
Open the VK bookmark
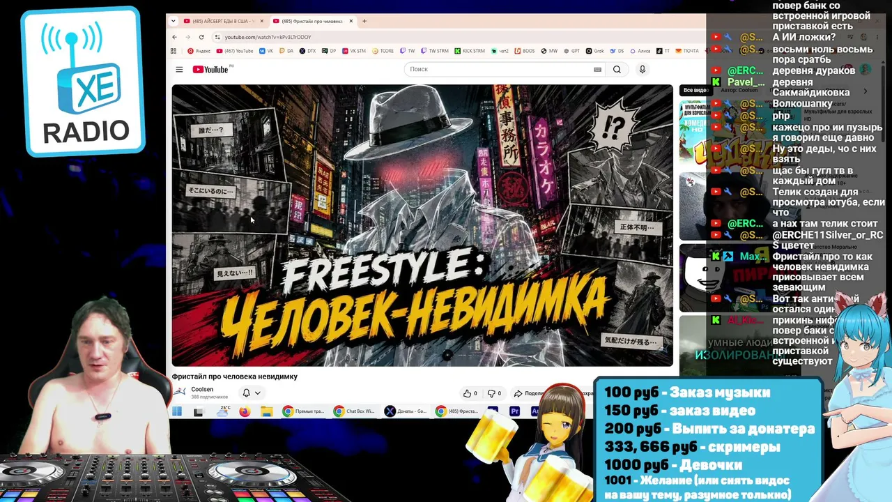(266, 51)
